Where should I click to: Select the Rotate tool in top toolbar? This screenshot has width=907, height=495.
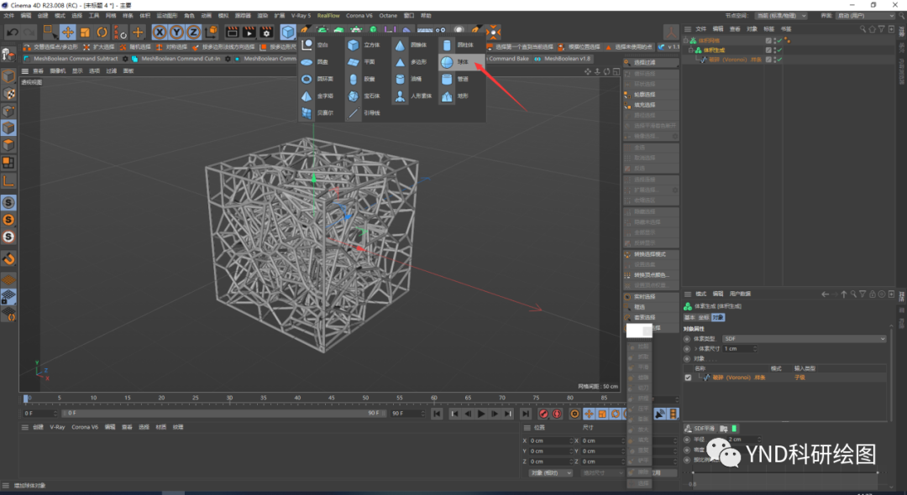click(x=102, y=33)
